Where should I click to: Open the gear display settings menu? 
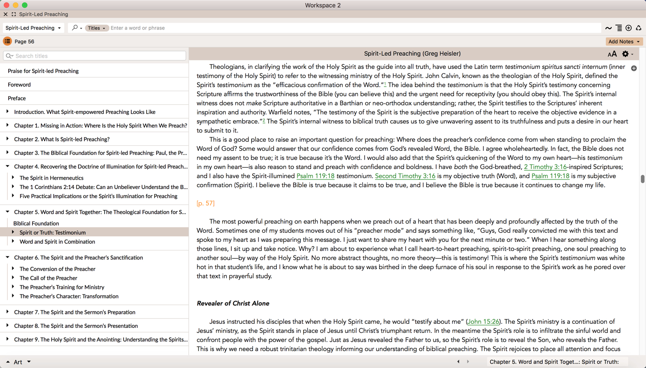click(x=628, y=54)
